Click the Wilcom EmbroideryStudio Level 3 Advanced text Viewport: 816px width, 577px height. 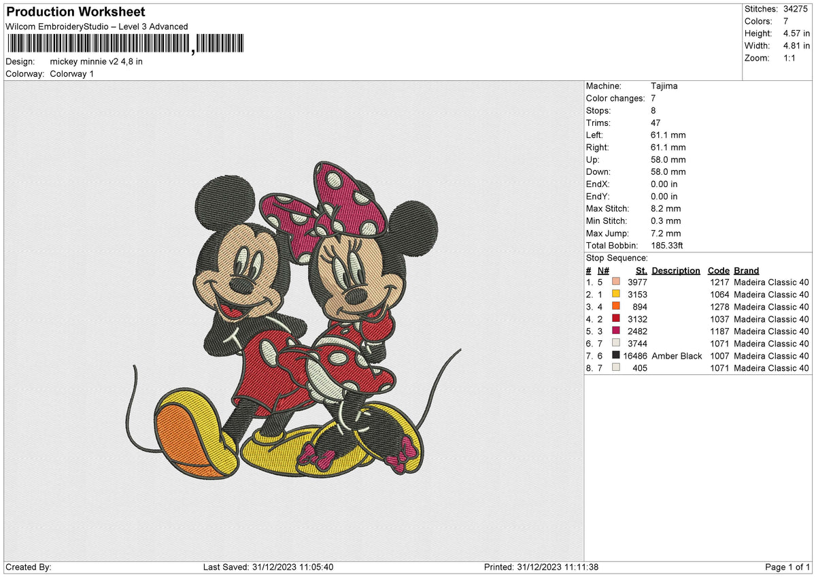97,27
